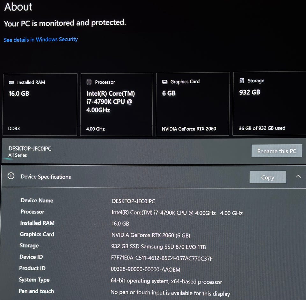This screenshot has width=306, height=300.
Task: Select the 4.00 GHz text in Processor card
Action: point(95,129)
